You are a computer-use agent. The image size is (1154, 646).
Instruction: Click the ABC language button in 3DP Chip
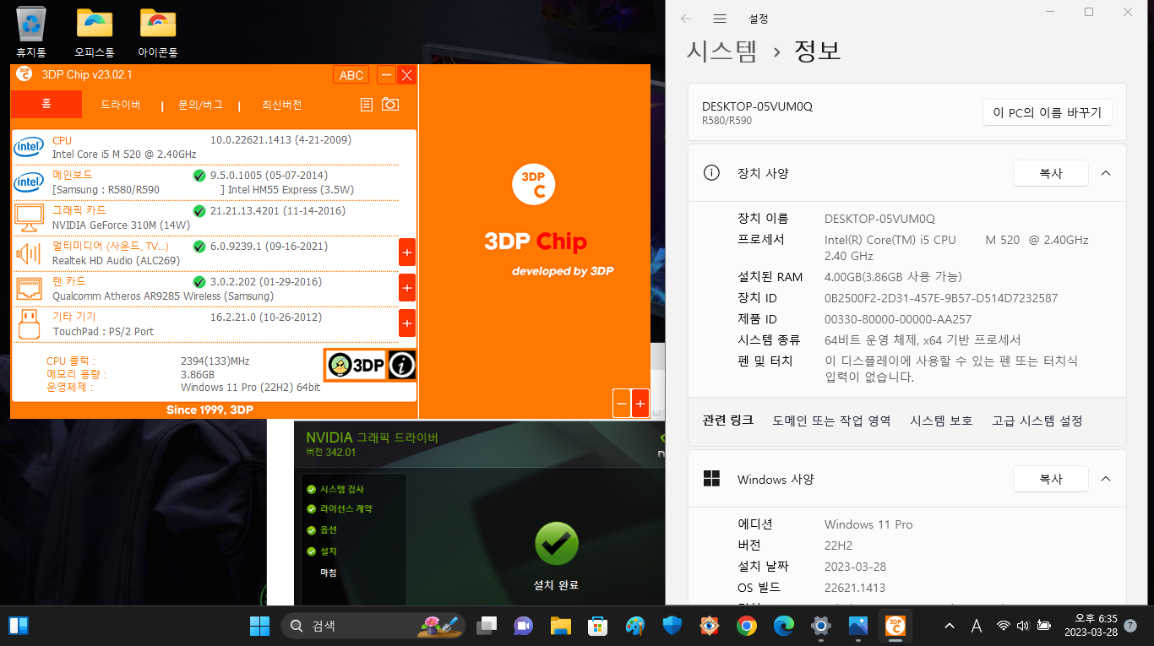click(x=351, y=75)
